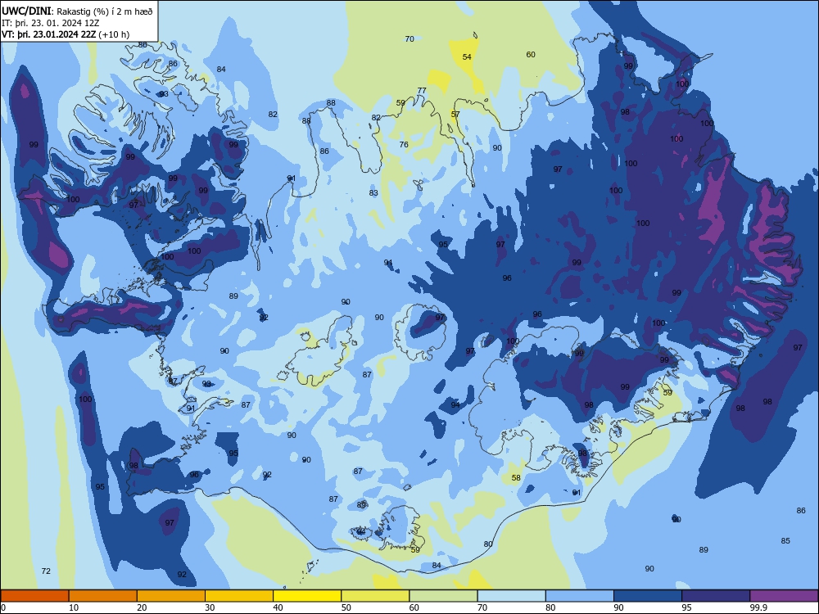
Task: Pick the light blue 80–90 legend swatch
Action: point(580,596)
